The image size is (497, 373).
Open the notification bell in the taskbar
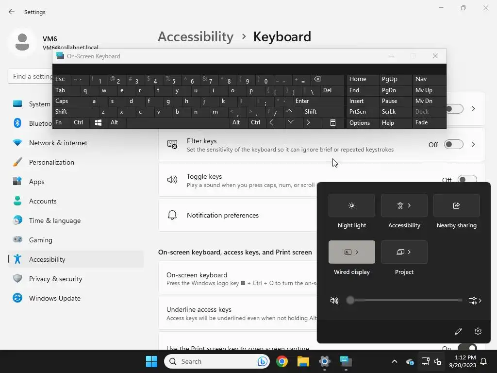[x=484, y=361]
